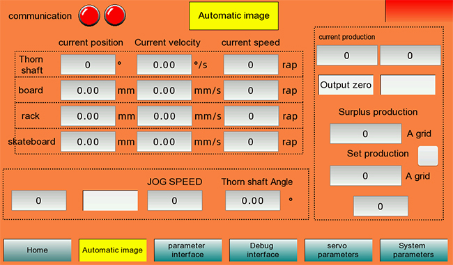Click the 'A grid' unit beside Set production field
This screenshot has height=265, width=453.
pos(417,176)
